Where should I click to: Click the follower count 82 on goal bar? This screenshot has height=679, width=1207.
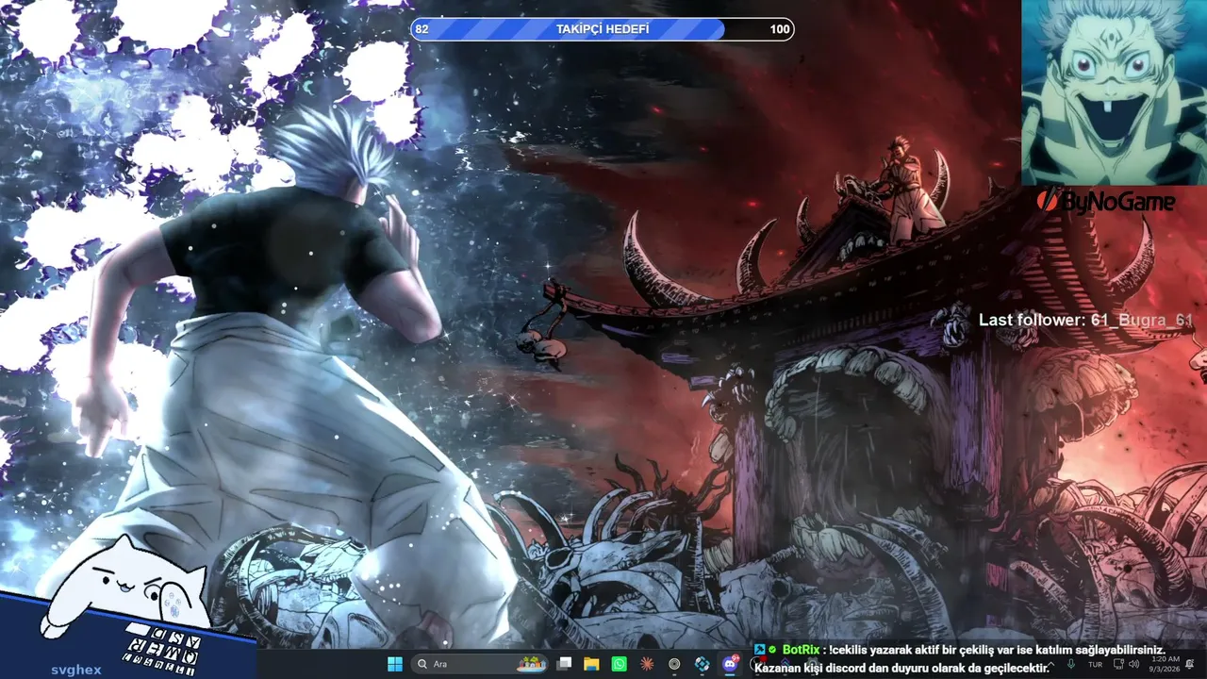coord(422,29)
